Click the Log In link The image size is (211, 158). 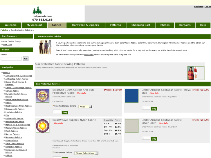click(208, 7)
